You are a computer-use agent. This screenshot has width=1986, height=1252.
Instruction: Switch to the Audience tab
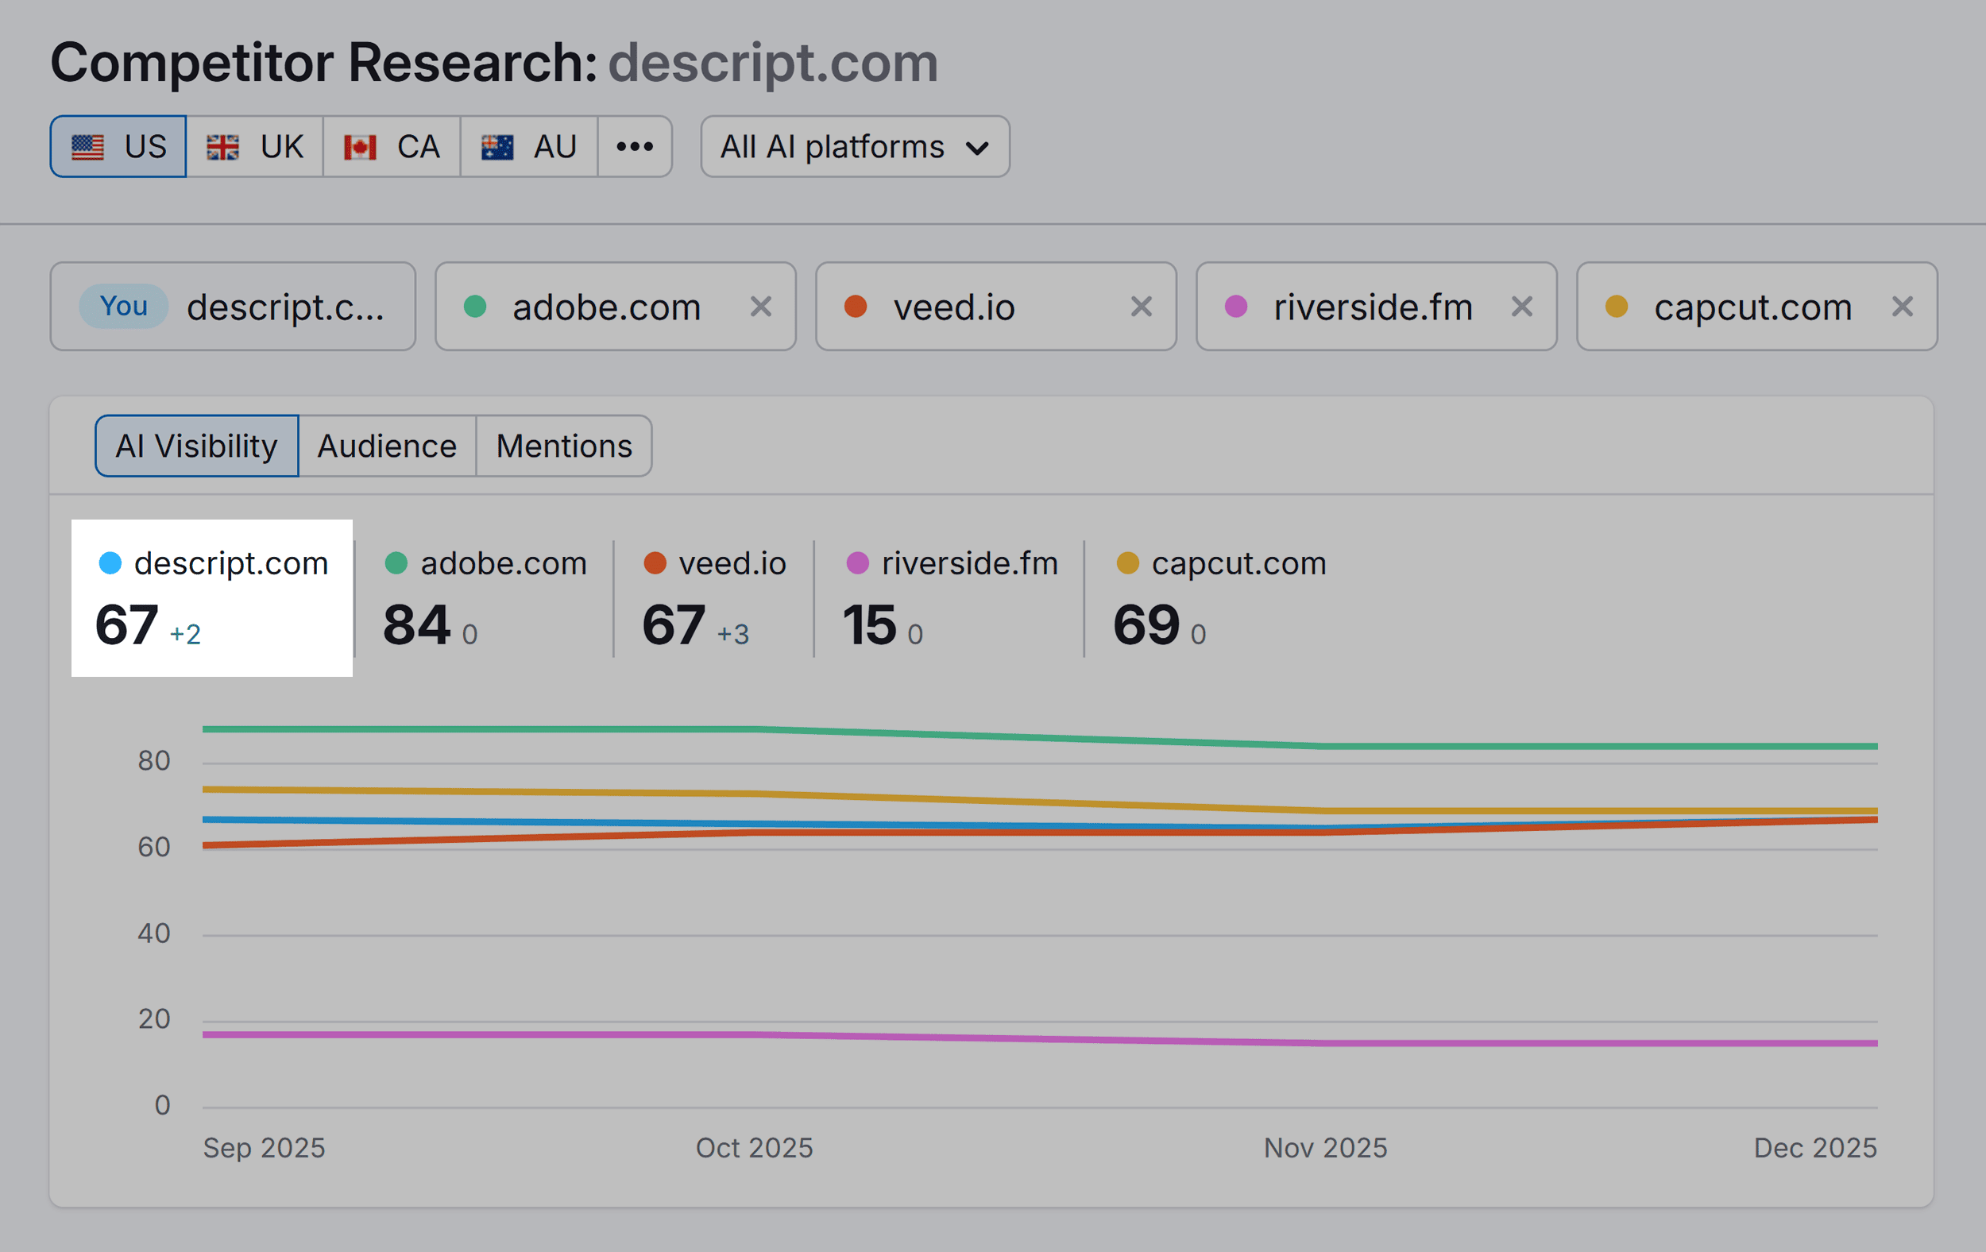click(386, 446)
